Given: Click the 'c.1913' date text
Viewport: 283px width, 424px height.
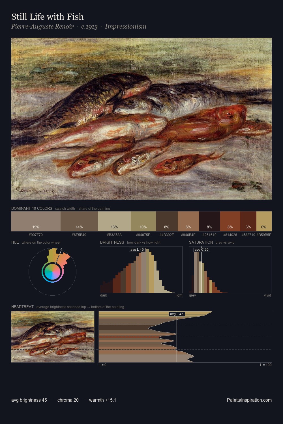Looking at the screenshot, I should 89,27.
